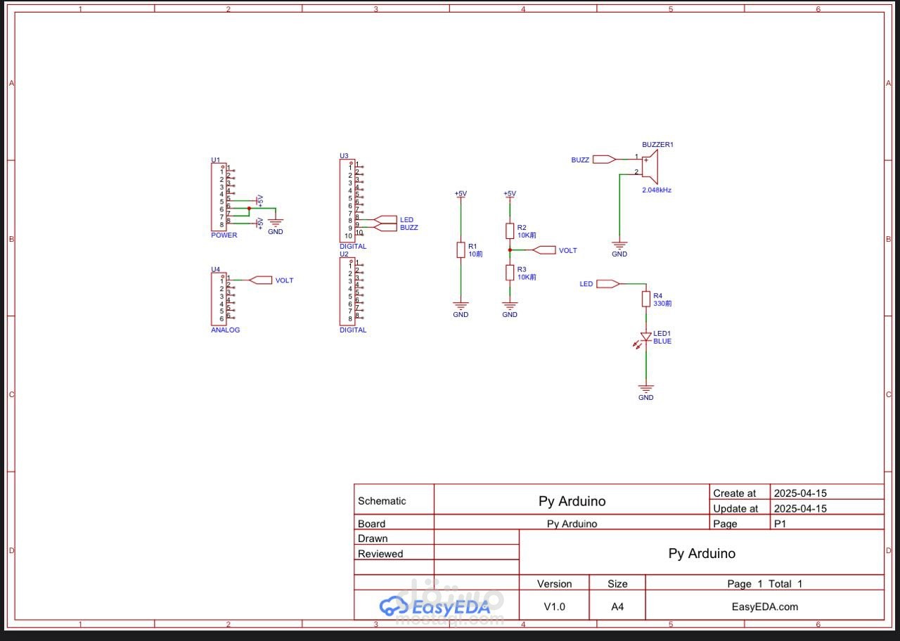Select the Size header cell
Screen dimensions: 900x641
pos(617,584)
